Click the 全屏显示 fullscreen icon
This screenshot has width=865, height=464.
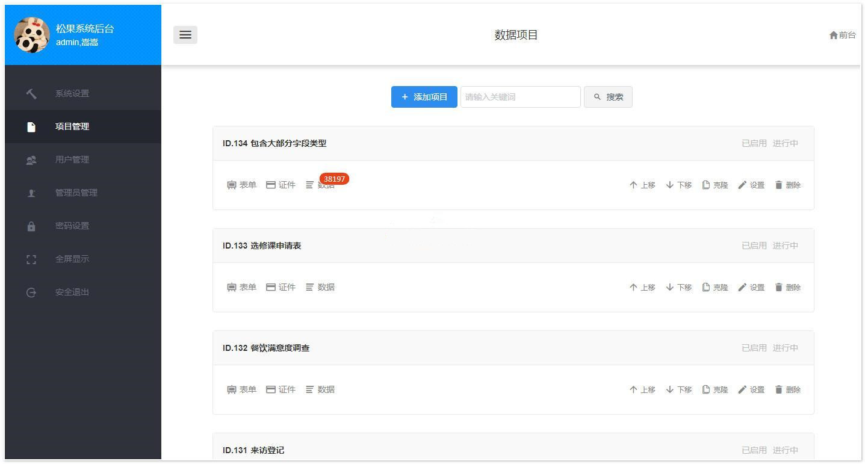coord(72,259)
